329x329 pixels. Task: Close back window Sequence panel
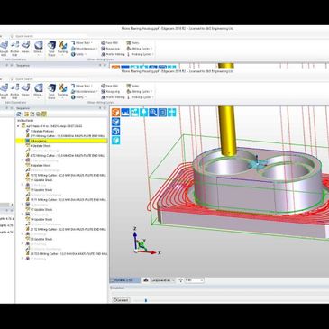tap(105, 65)
